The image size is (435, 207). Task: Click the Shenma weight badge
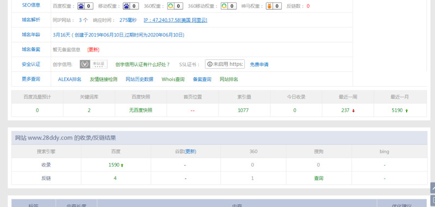(x=274, y=6)
